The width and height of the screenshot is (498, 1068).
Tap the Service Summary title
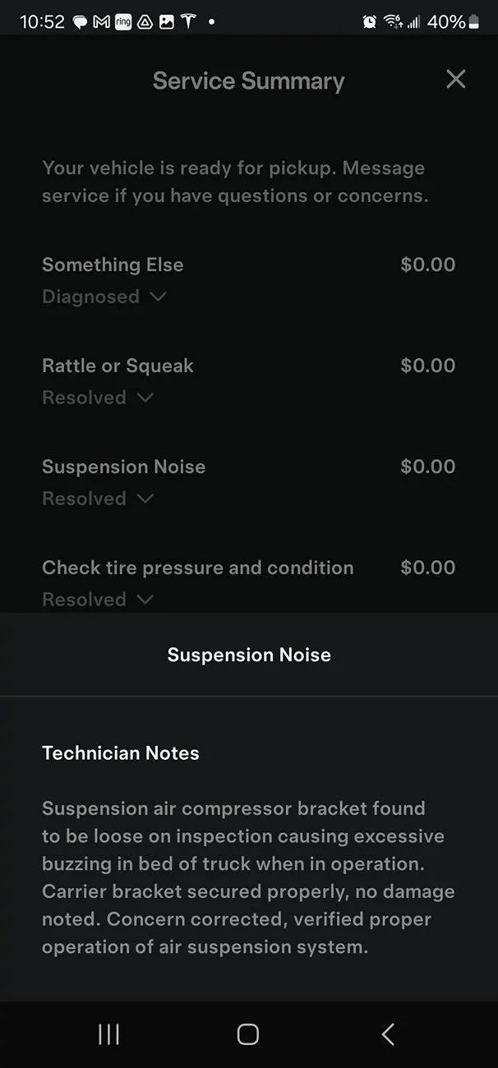point(248,81)
